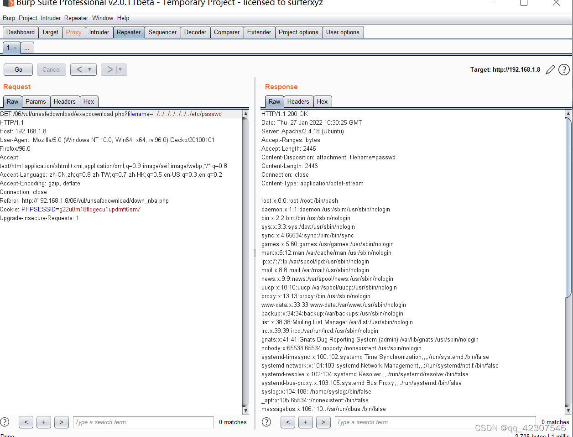573x437 pixels.
Task: Click the Referer header line
Action: [x=84, y=201]
